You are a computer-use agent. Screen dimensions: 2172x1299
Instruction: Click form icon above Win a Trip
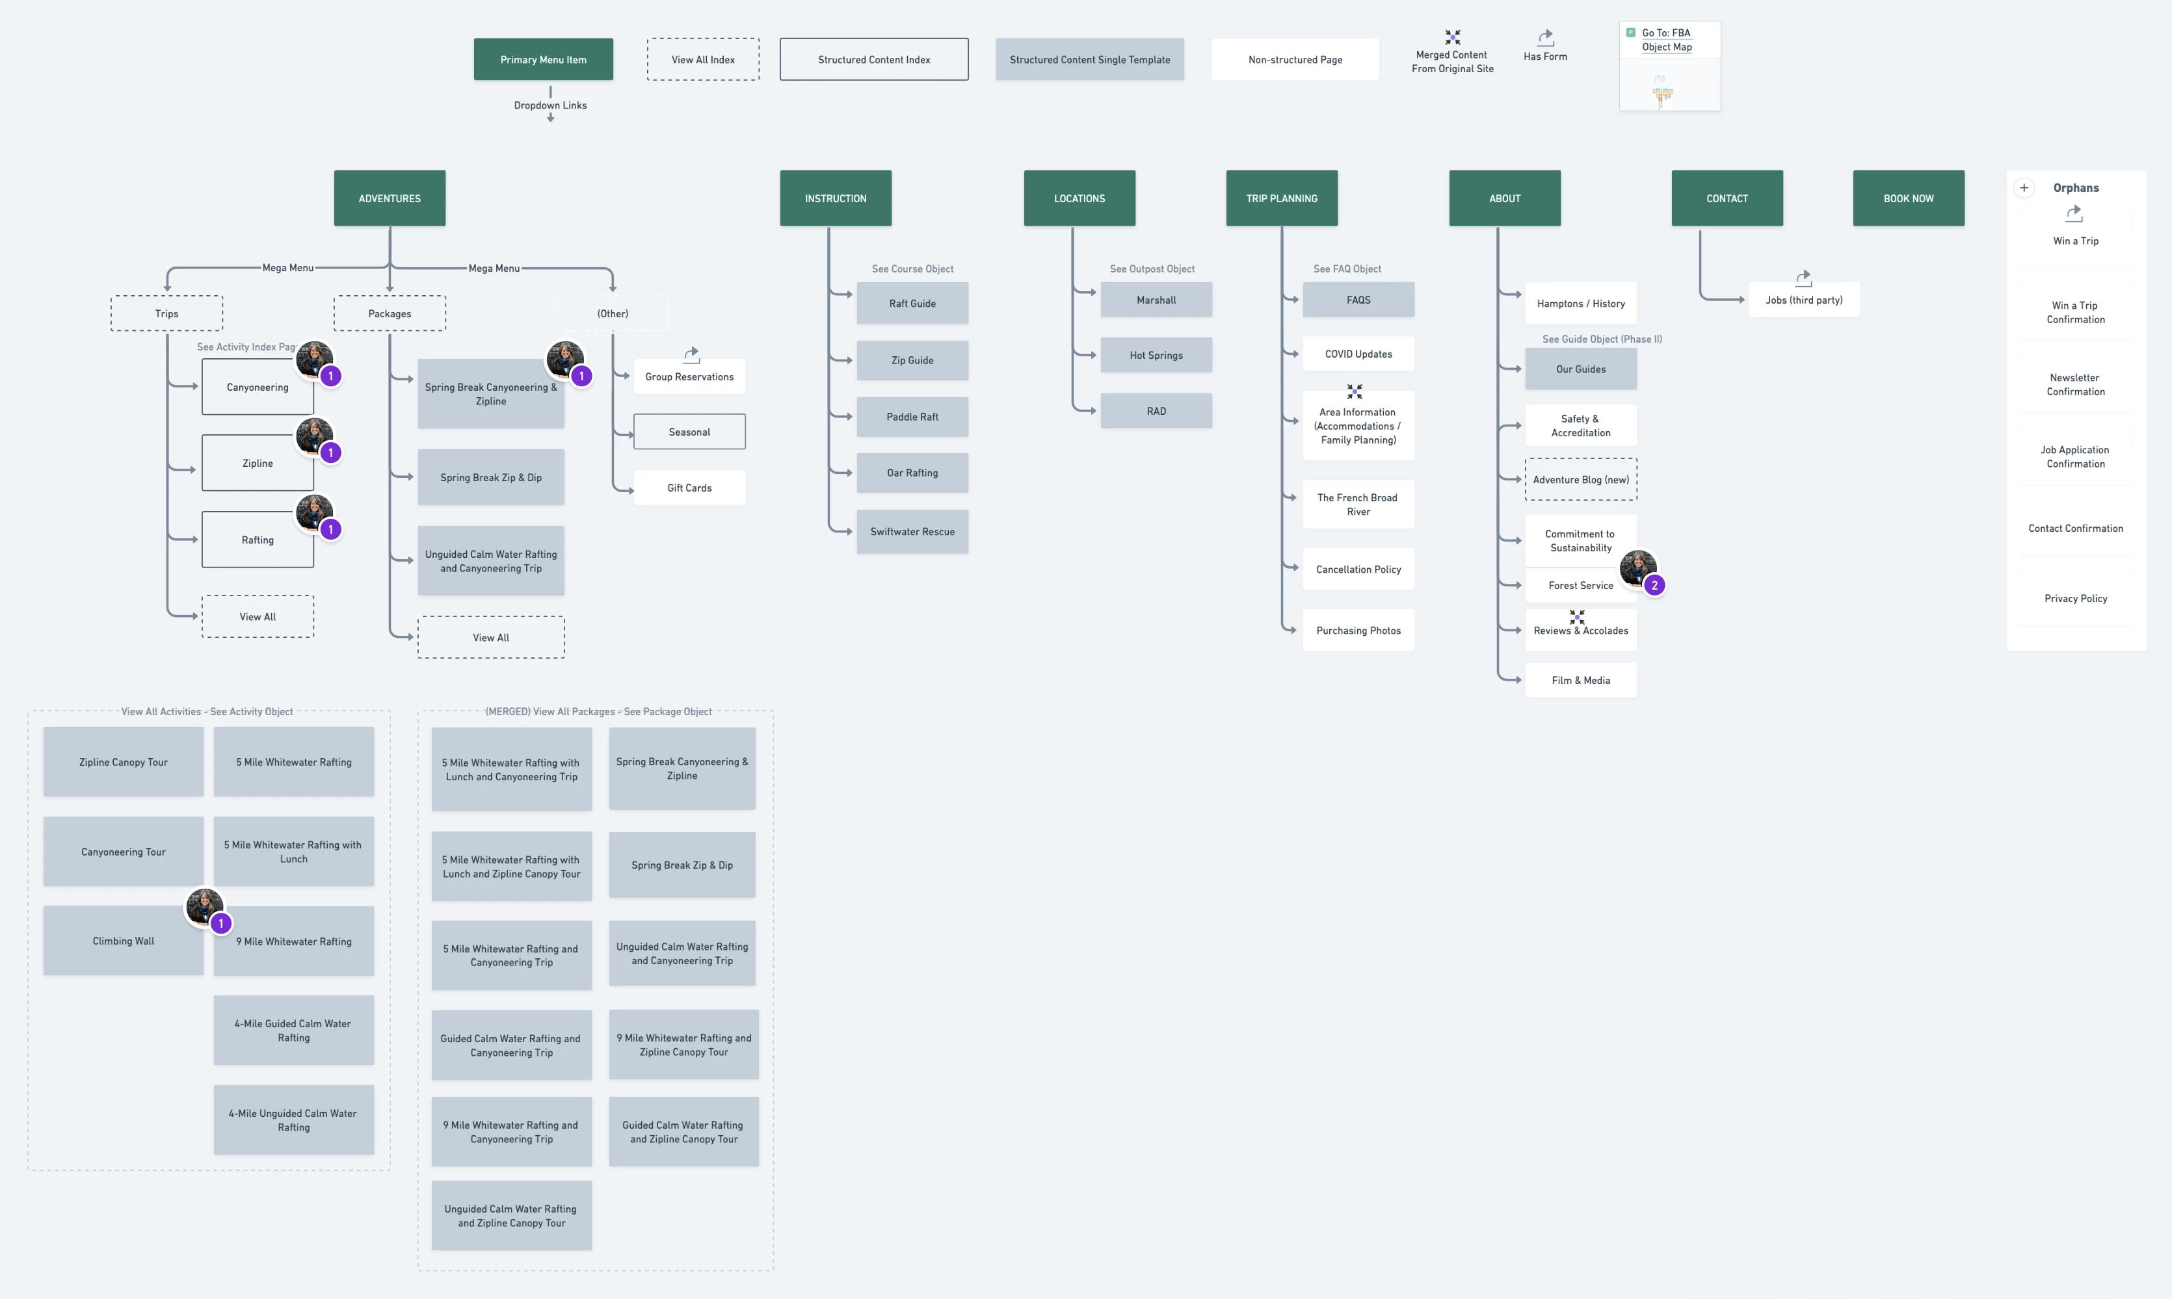pyautogui.click(x=2074, y=213)
